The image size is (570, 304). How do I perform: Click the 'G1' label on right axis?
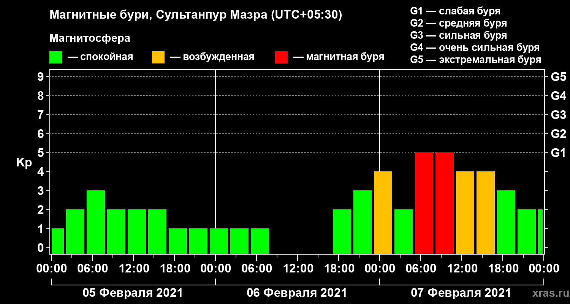click(x=558, y=153)
